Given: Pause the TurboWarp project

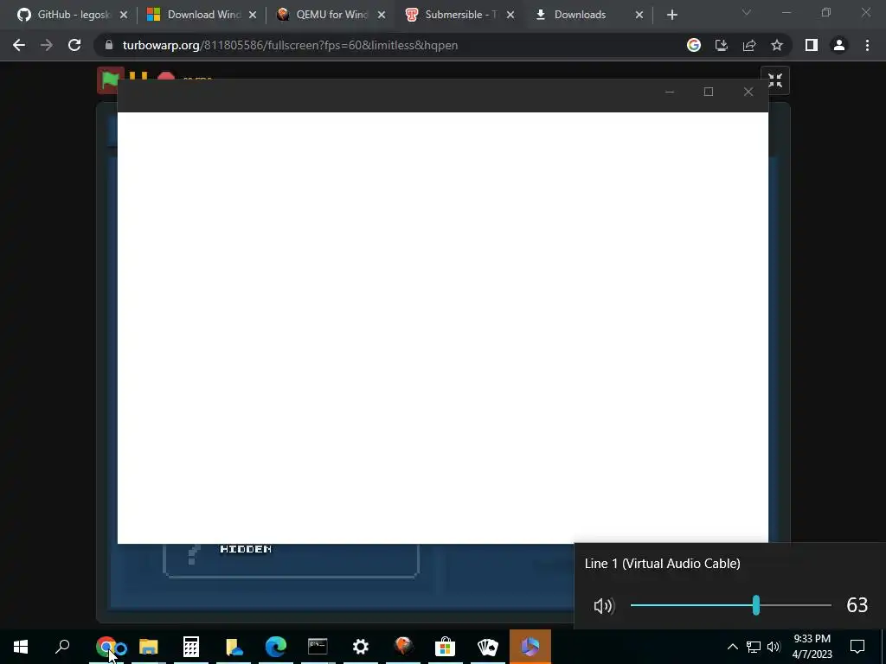Looking at the screenshot, I should pos(138,76).
